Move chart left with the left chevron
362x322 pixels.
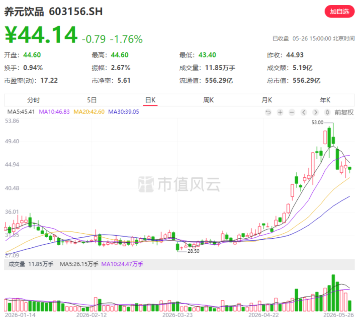[x=304, y=112]
